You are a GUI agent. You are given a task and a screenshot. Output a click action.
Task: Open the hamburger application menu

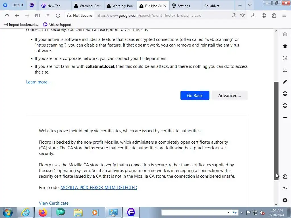pyautogui.click(x=284, y=15)
